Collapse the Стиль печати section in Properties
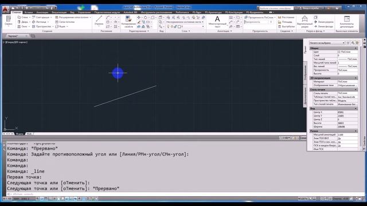The height and width of the screenshot is (206, 367). [x=356, y=89]
